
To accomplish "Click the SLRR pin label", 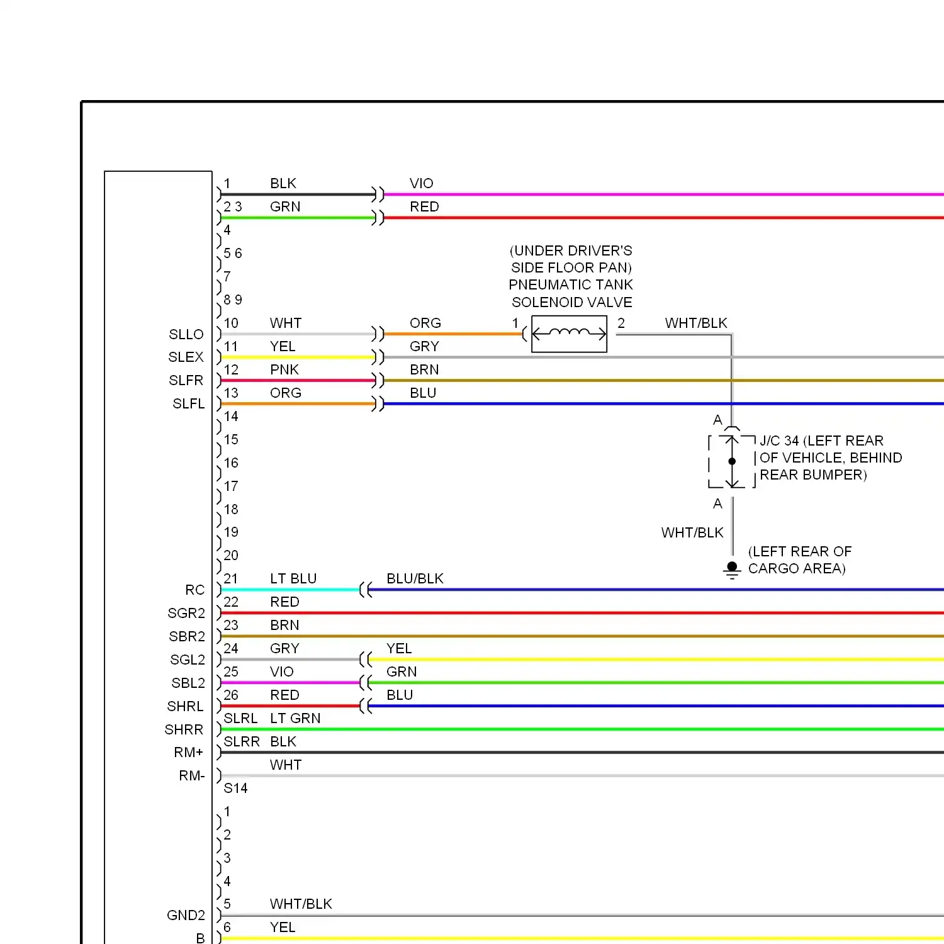I will coord(242,741).
